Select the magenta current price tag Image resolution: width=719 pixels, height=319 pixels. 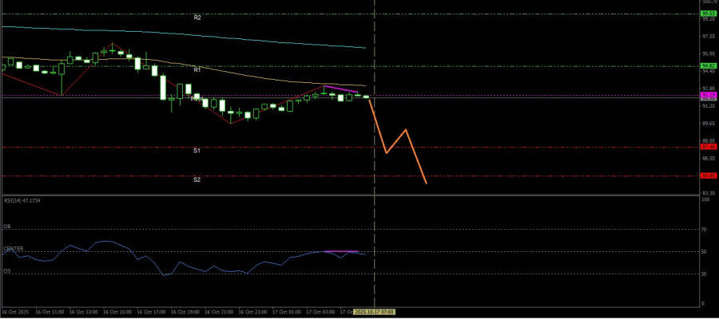(x=707, y=96)
